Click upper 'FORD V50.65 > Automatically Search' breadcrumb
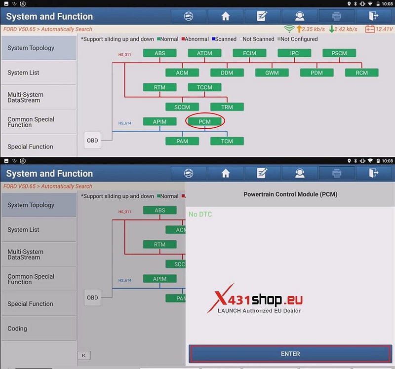395x369 pixels. point(47,29)
